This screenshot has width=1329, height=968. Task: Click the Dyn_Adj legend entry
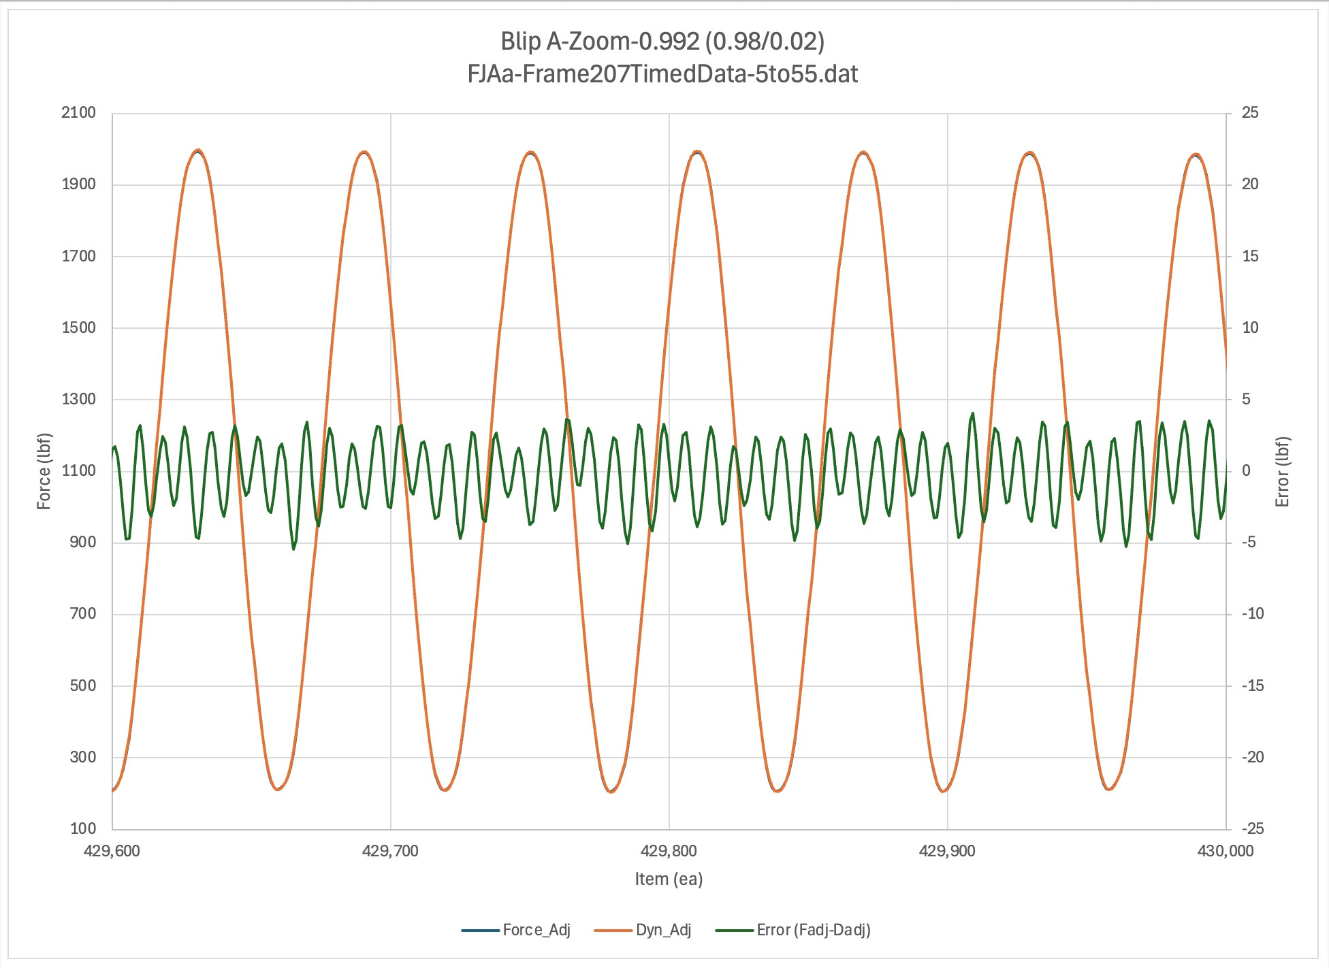663,930
